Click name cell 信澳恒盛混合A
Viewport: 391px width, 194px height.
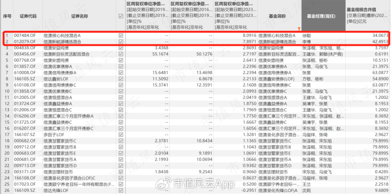58,98
